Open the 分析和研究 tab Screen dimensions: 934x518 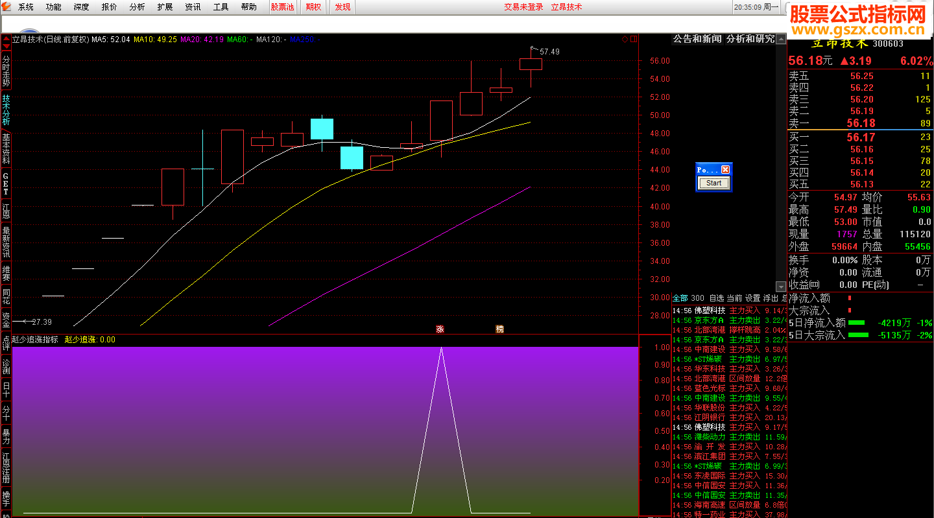click(x=750, y=39)
